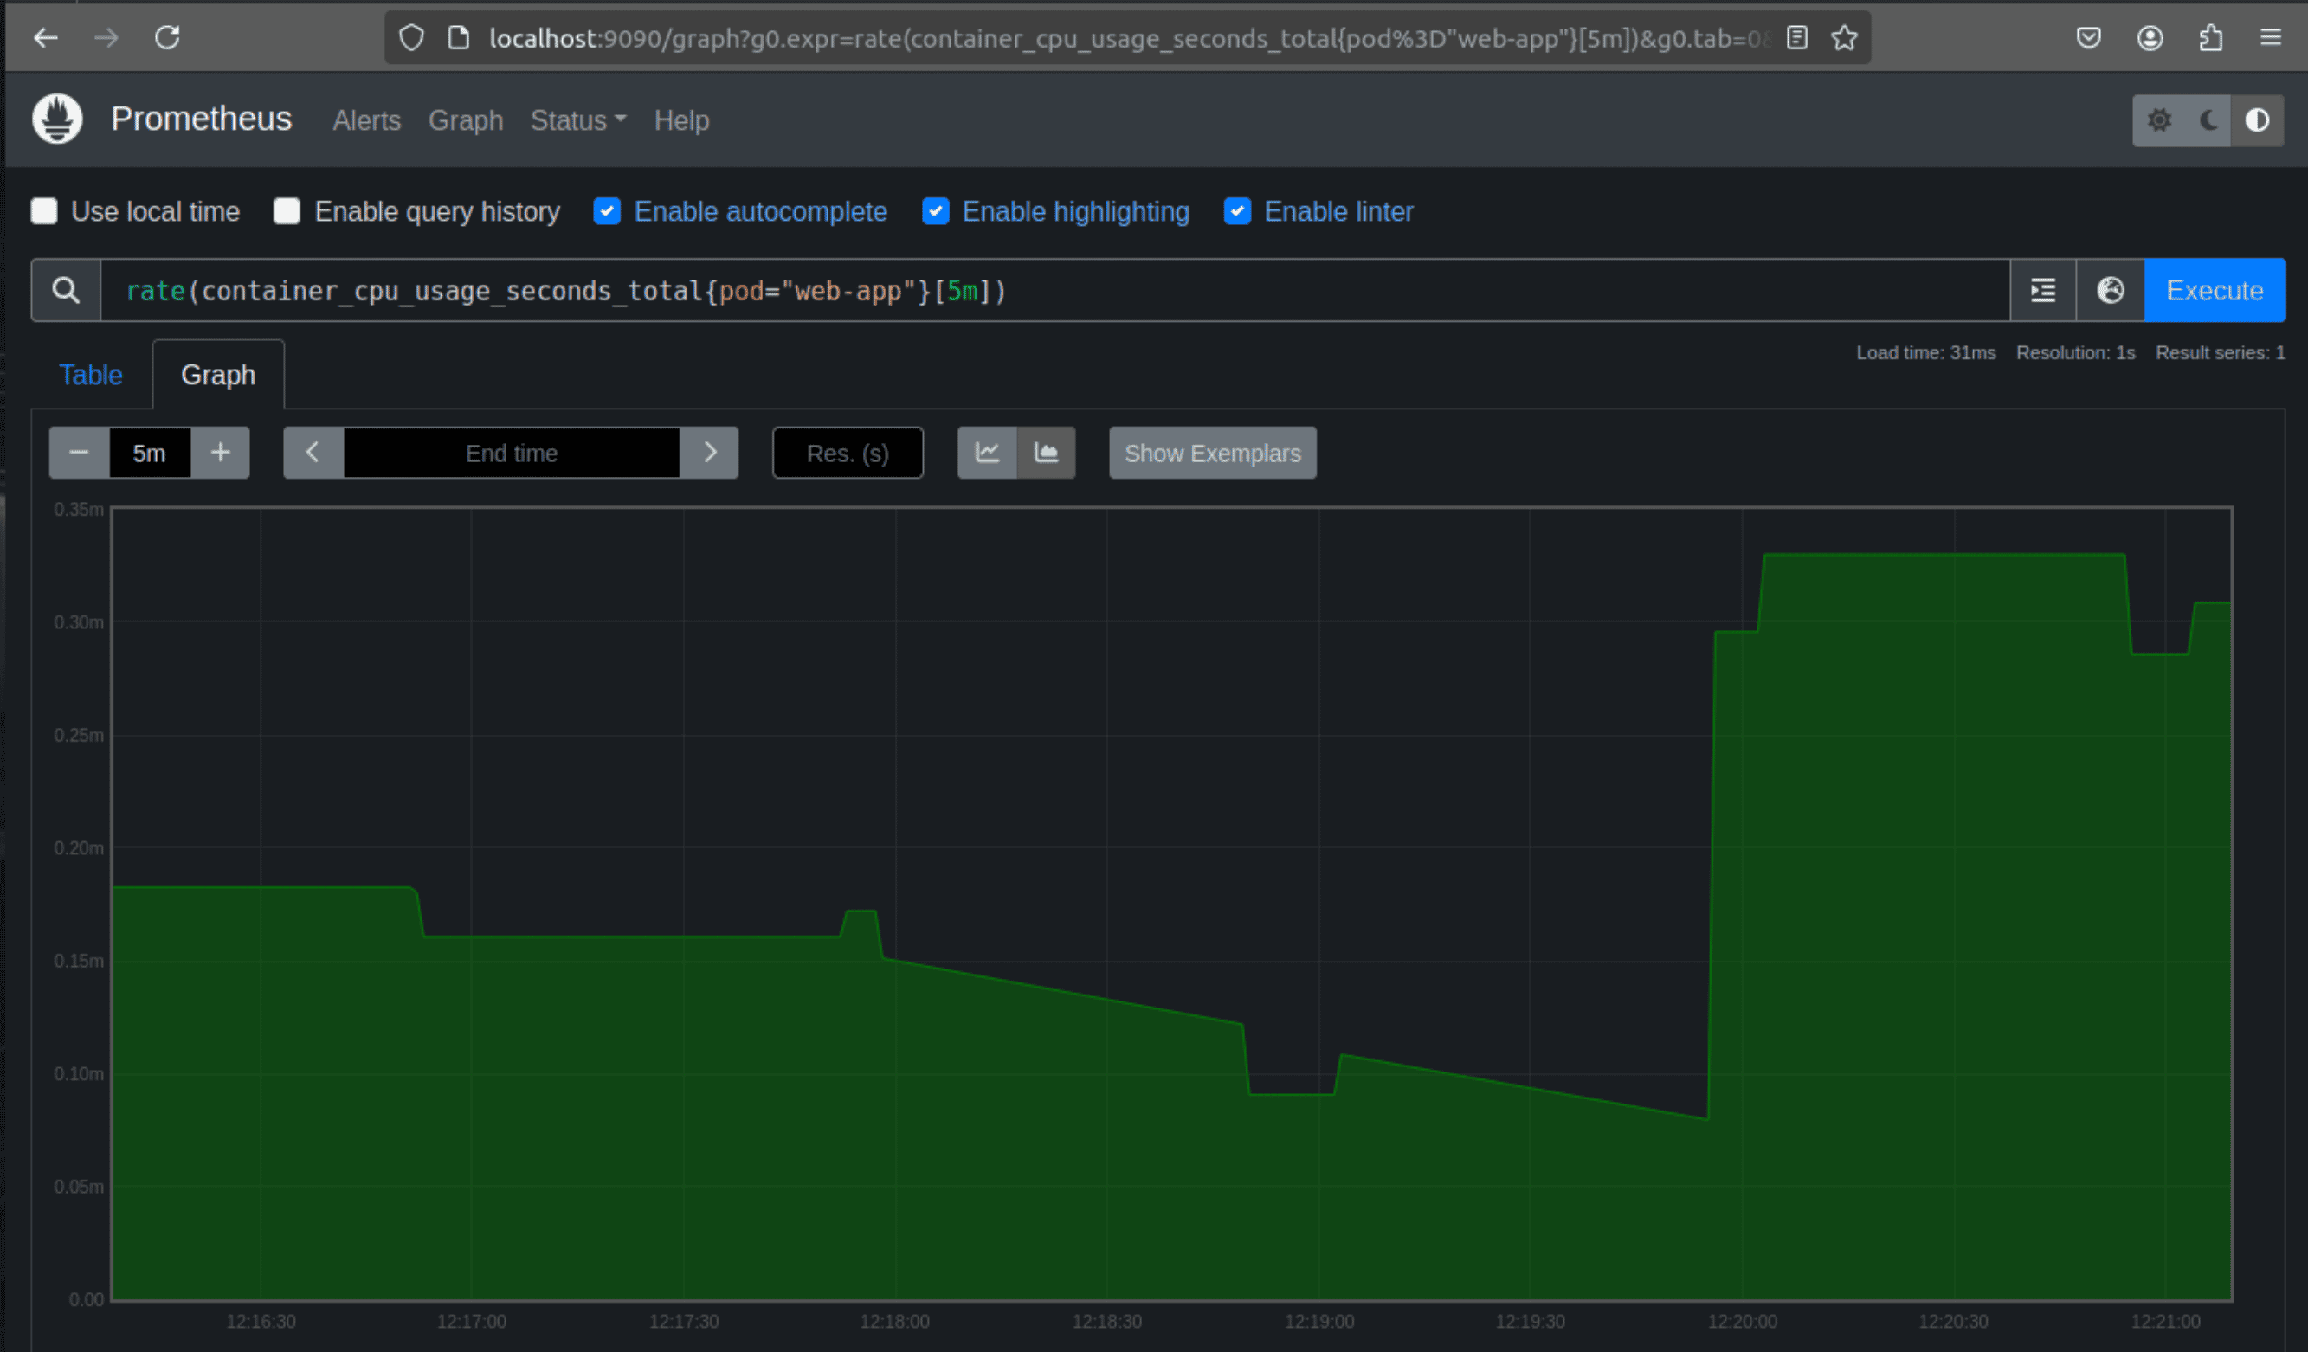The width and height of the screenshot is (2308, 1352).
Task: Click the 5m range input
Action: pyautogui.click(x=149, y=453)
